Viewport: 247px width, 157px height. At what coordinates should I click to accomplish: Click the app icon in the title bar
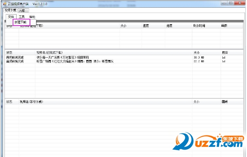tap(4, 4)
